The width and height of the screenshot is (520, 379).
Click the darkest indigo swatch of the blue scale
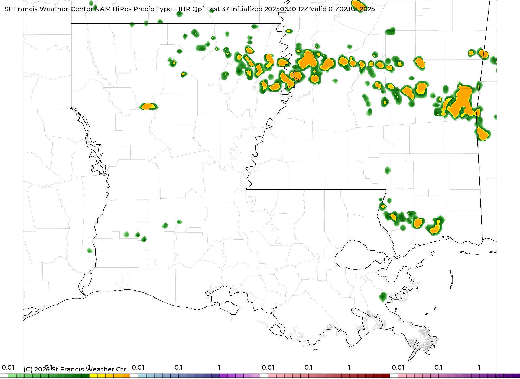215,376
